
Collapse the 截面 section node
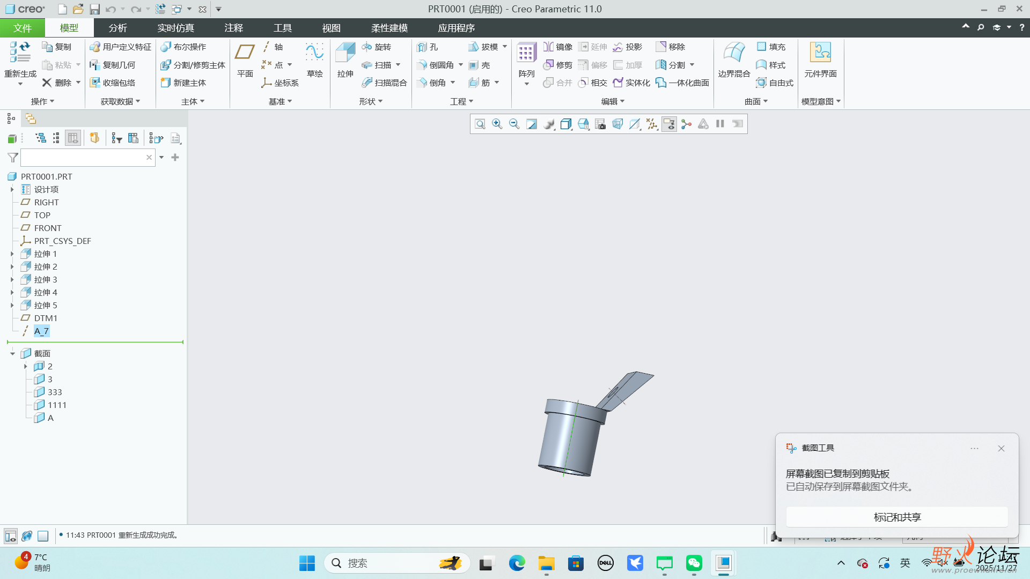point(12,354)
